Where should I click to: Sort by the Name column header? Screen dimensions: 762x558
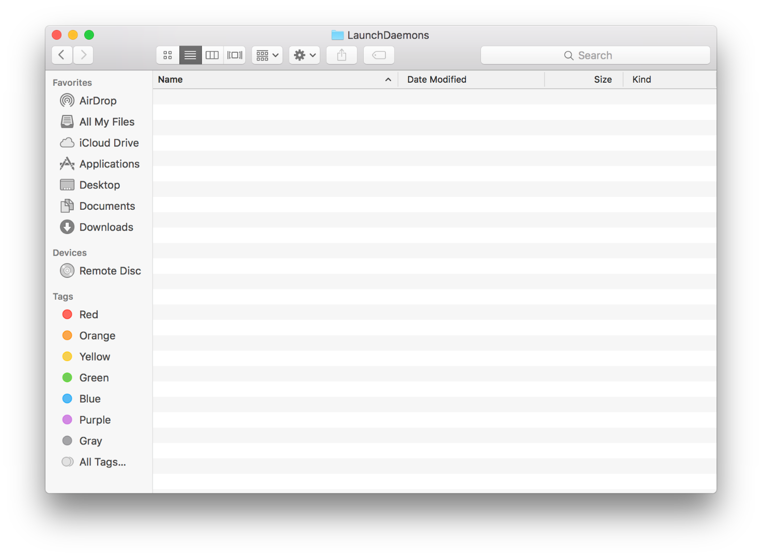pyautogui.click(x=275, y=80)
